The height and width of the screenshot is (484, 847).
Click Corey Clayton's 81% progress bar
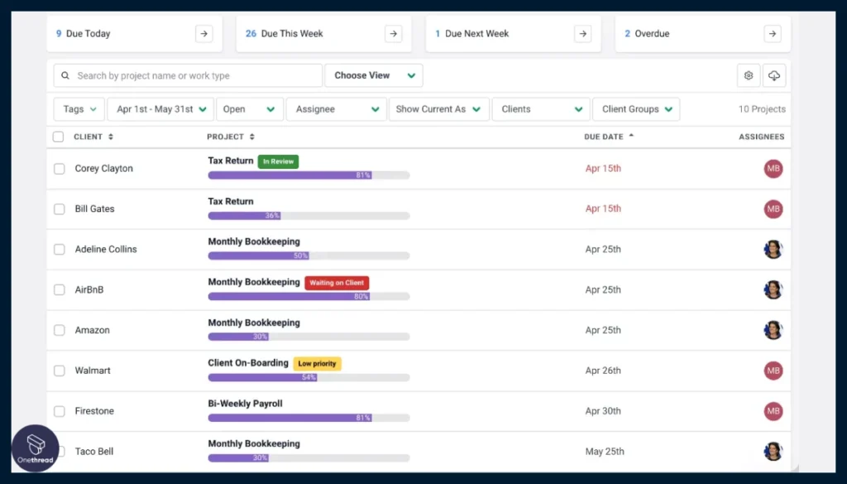tap(309, 175)
